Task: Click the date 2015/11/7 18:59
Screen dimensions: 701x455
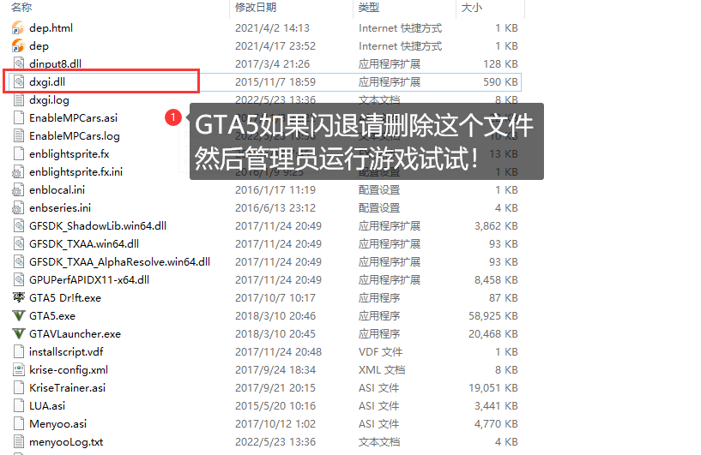Action: [x=275, y=82]
